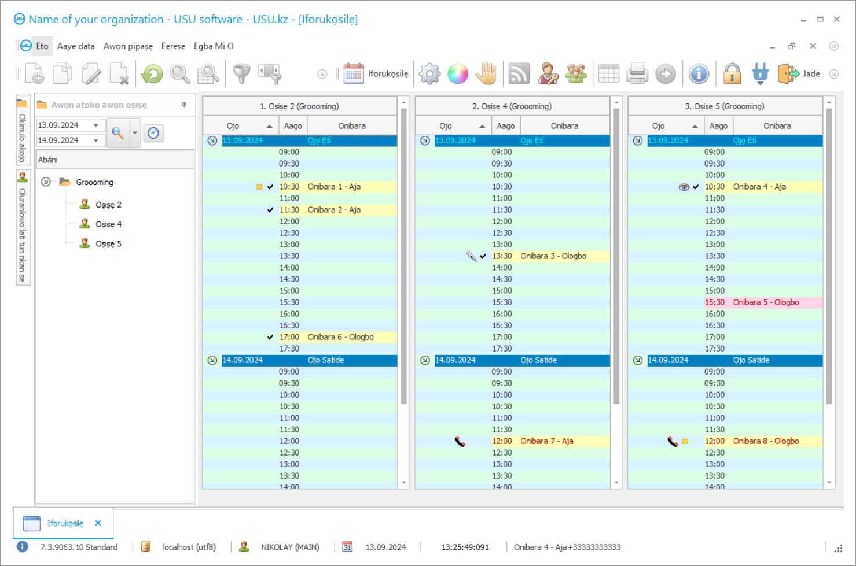Collapse the Grooming tree node

(x=46, y=182)
